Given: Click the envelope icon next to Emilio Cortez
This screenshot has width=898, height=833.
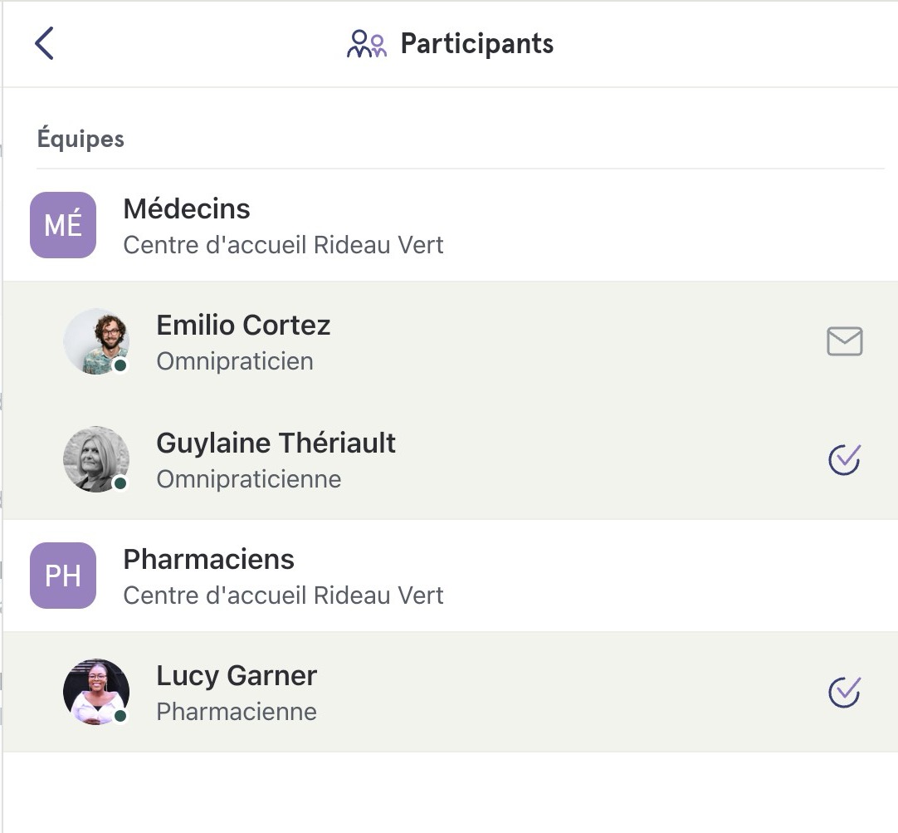Looking at the screenshot, I should (844, 341).
